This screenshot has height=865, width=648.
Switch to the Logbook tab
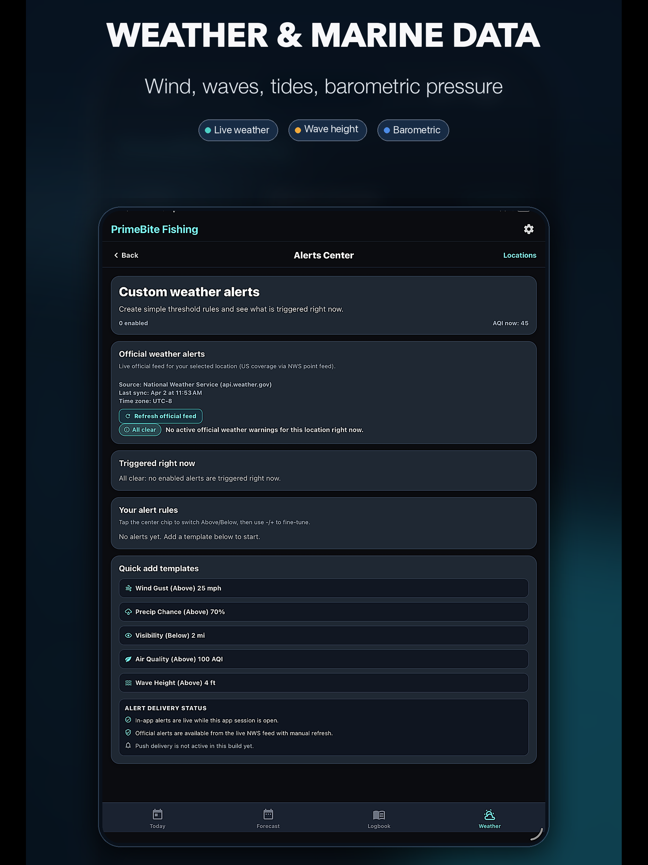click(x=379, y=818)
